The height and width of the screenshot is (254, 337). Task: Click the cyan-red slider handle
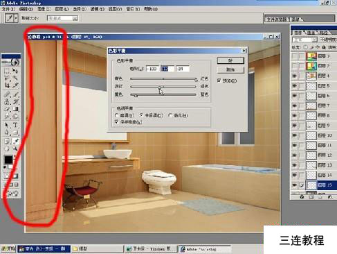click(x=196, y=80)
